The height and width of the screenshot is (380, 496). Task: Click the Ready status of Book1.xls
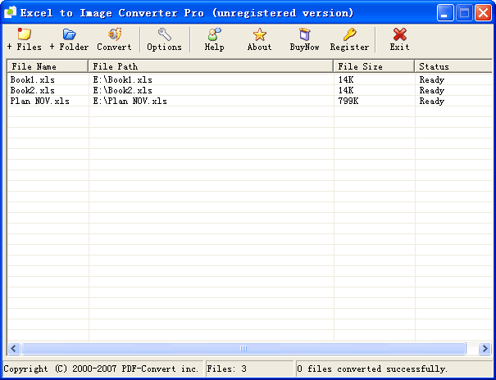tap(432, 79)
